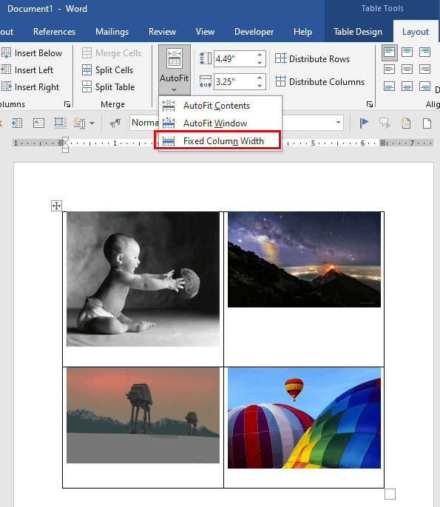Choose Fixed Column Width from AutoFit menu
Viewport: 440px width, 507px height.
point(217,141)
